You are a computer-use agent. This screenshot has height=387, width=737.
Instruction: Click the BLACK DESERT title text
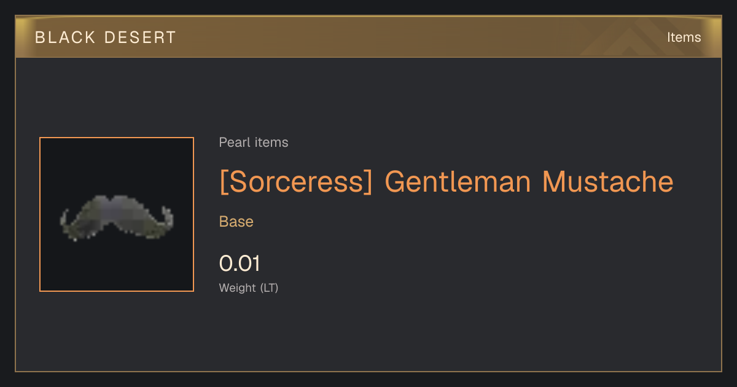106,37
